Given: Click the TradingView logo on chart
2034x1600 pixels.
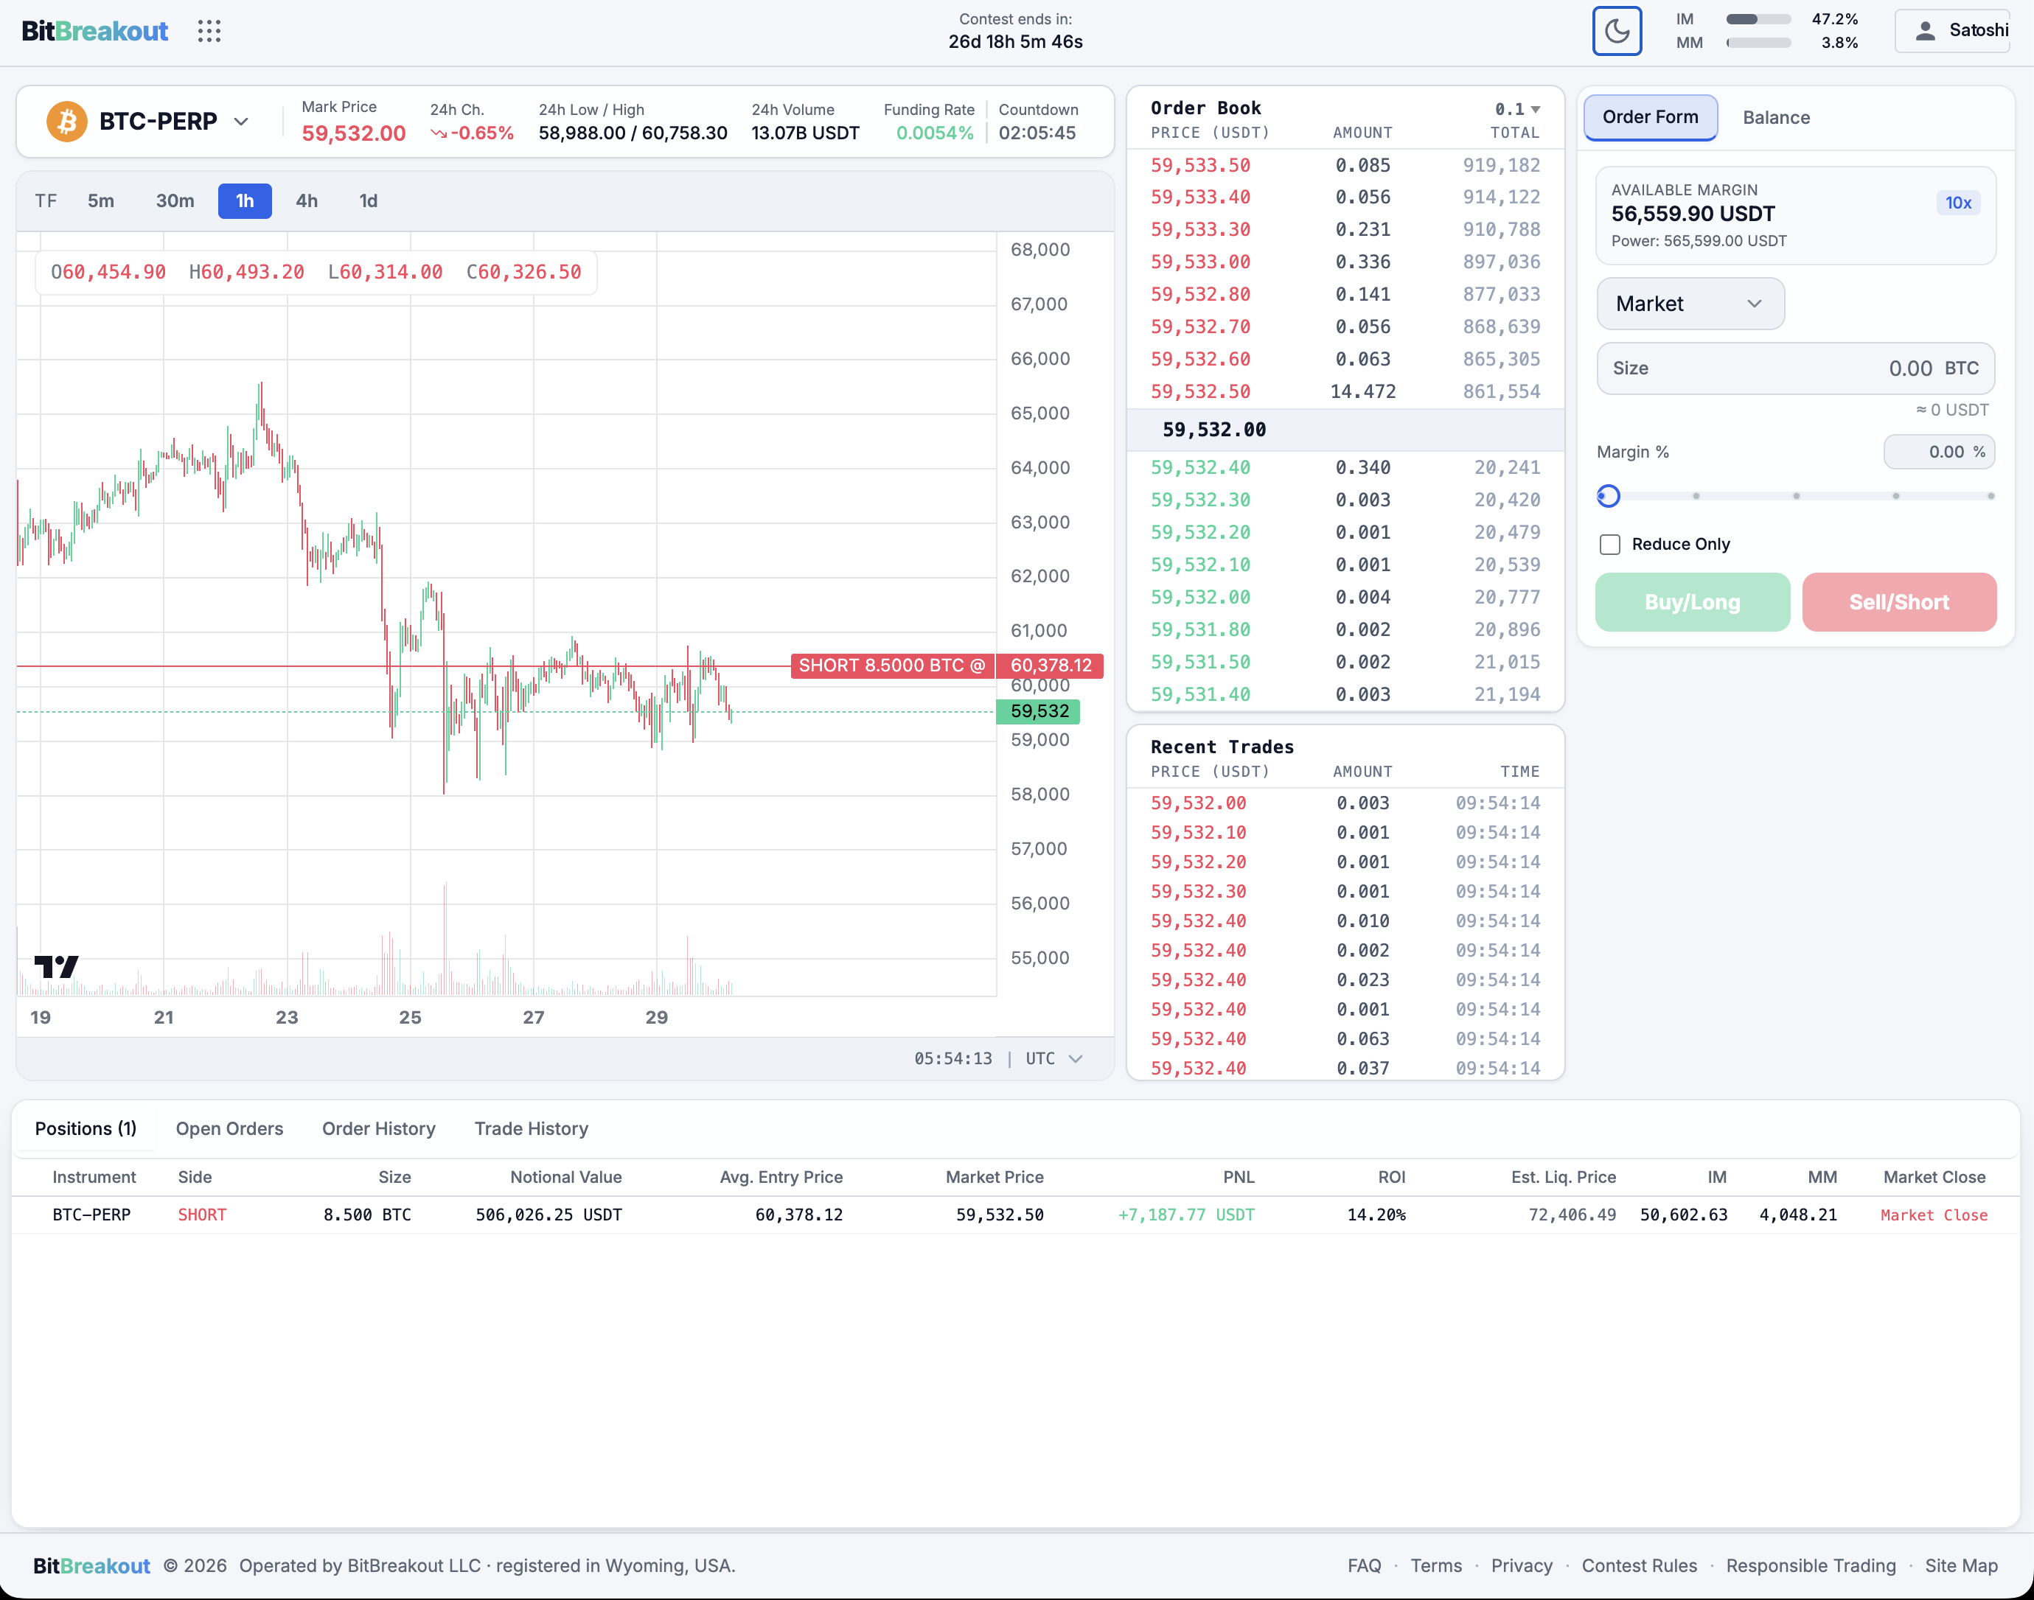Looking at the screenshot, I should [56, 967].
